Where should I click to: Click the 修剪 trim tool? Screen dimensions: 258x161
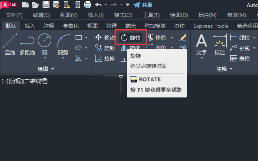(157, 38)
